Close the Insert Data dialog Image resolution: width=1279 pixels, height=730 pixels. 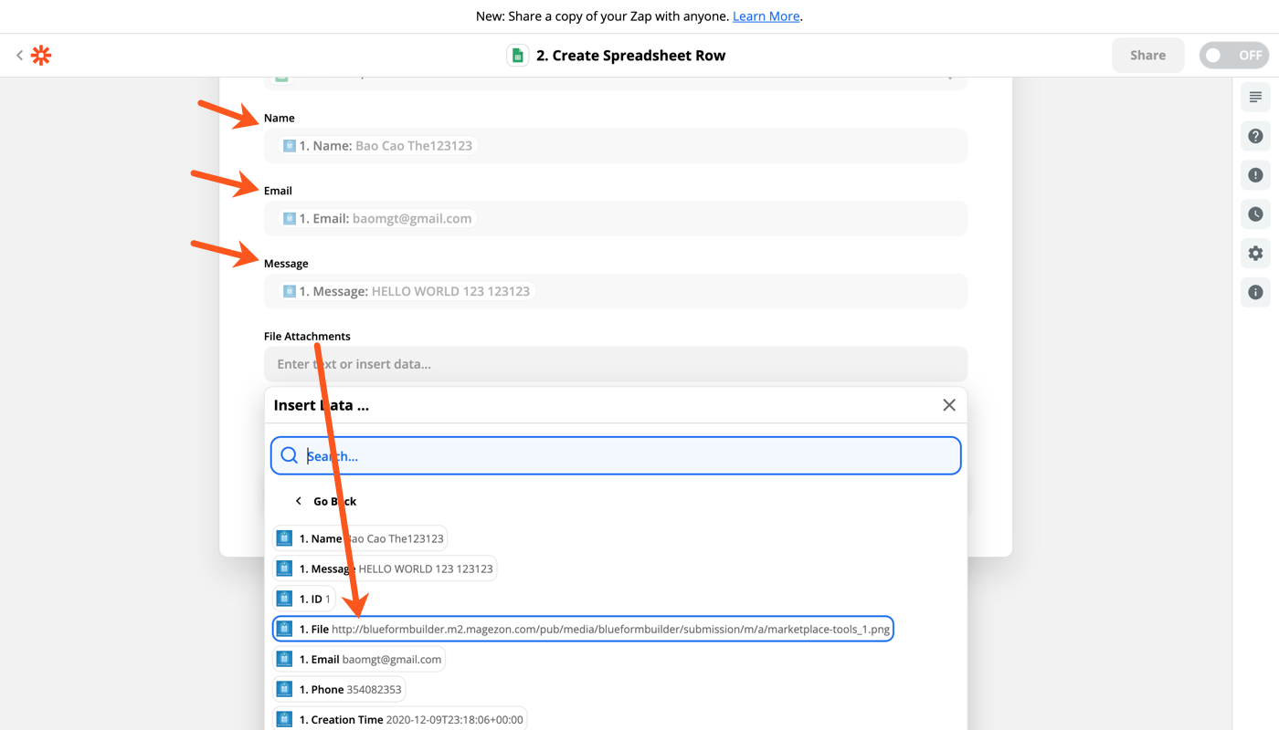click(948, 404)
